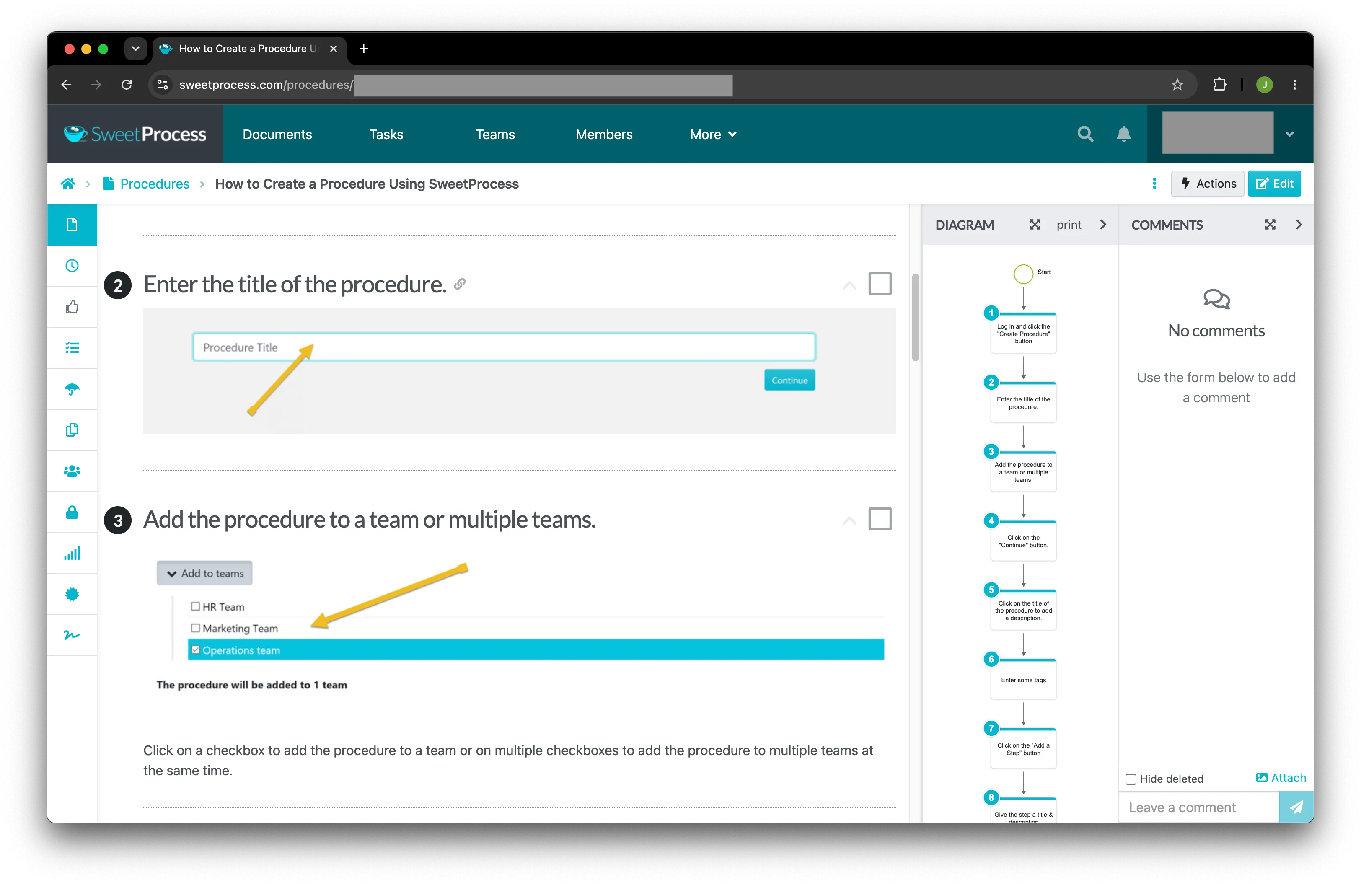Copy link icon beside step 2 title
The height and width of the screenshot is (885, 1361).
point(460,284)
